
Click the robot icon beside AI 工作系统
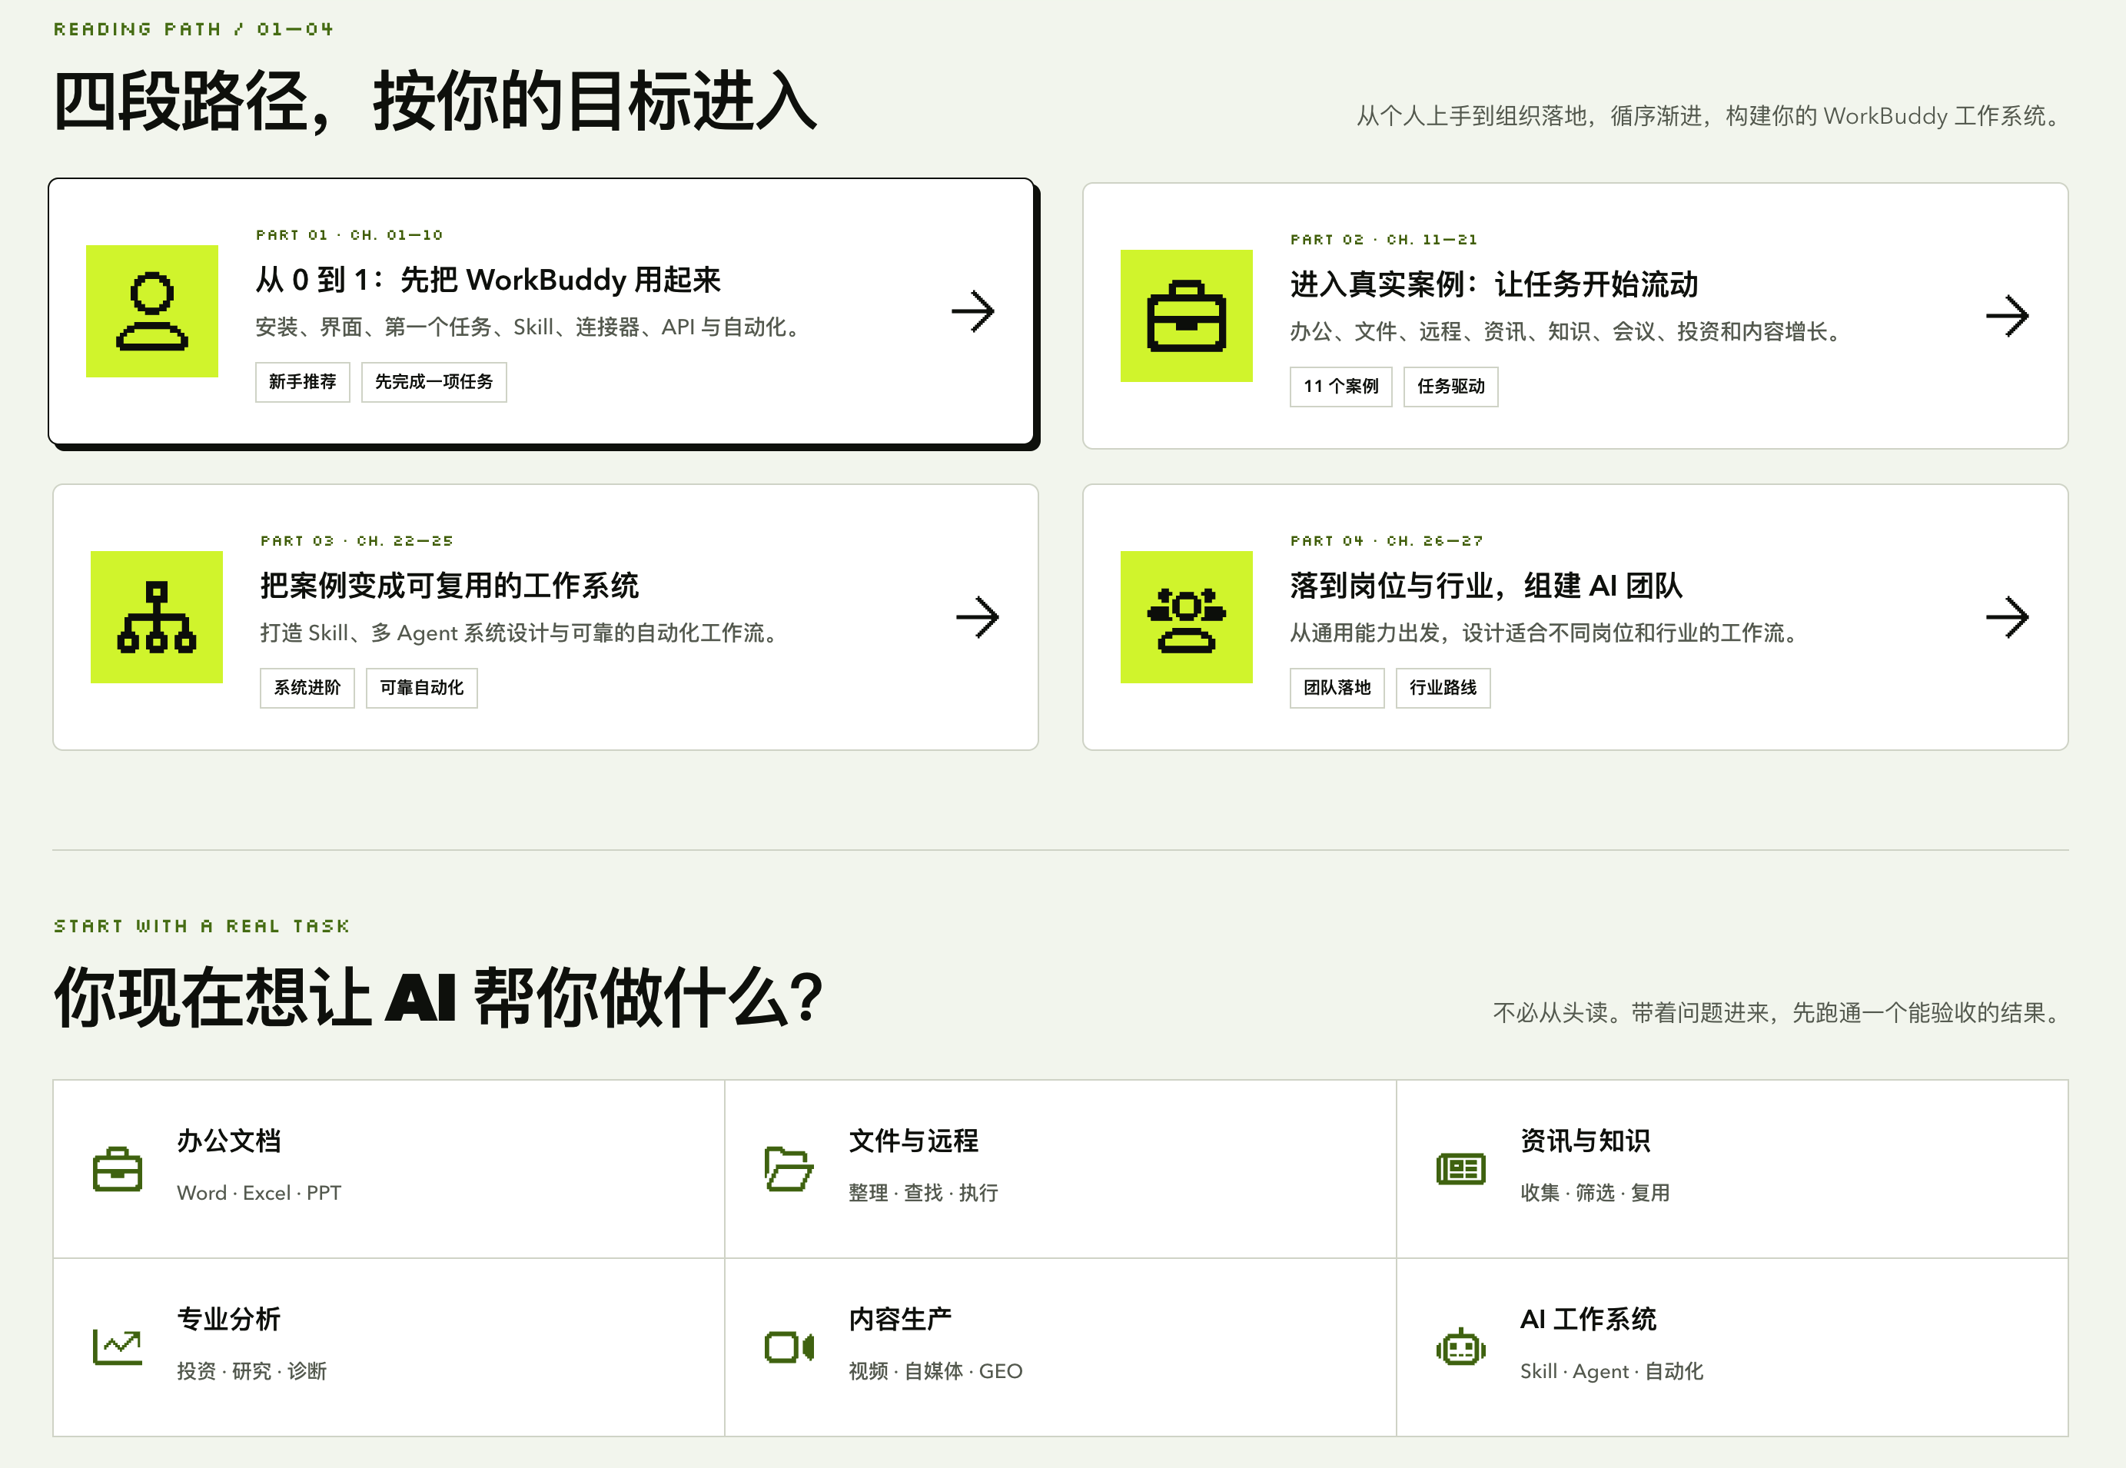pyautogui.click(x=1461, y=1347)
